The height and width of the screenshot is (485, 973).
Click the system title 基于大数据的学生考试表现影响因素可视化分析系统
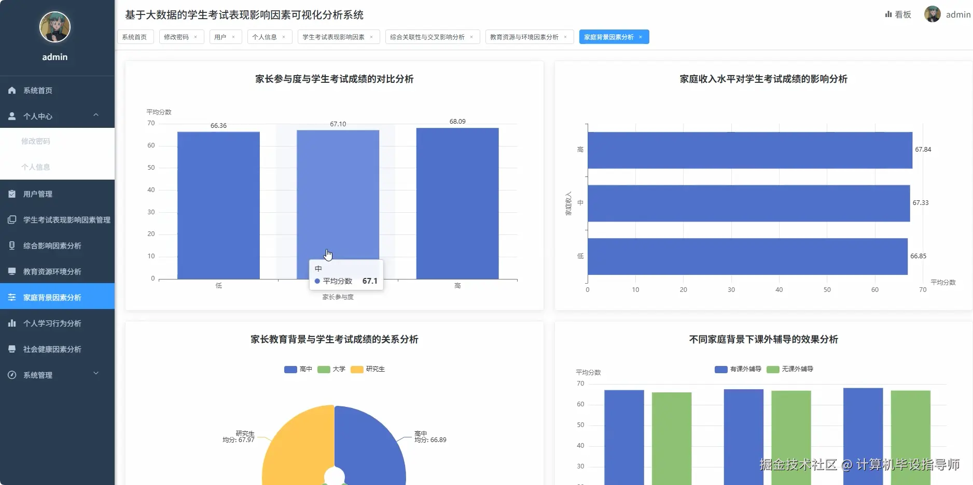[244, 15]
